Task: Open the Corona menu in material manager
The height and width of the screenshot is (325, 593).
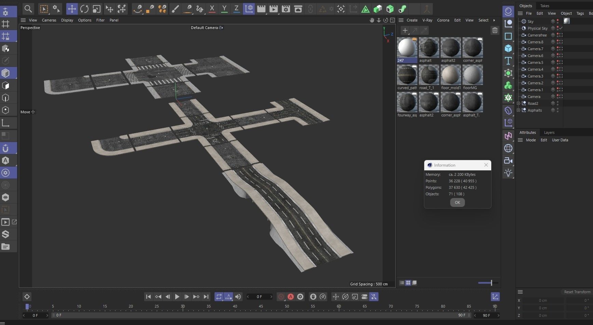Action: (x=443, y=20)
